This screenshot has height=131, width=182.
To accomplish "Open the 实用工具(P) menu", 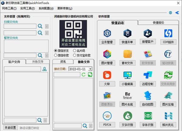I will [28, 9].
